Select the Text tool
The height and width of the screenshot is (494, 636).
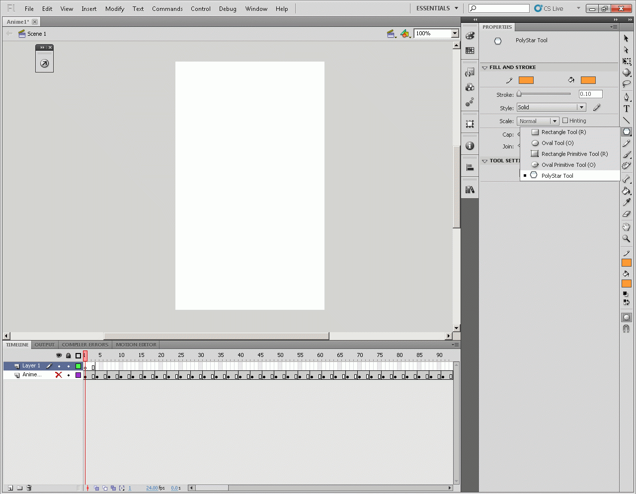pos(627,109)
